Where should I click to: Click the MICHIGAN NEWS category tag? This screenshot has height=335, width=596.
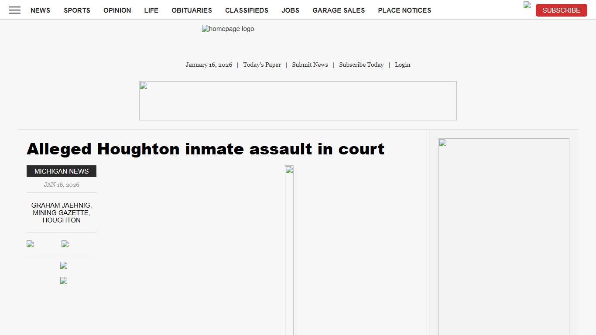61,171
